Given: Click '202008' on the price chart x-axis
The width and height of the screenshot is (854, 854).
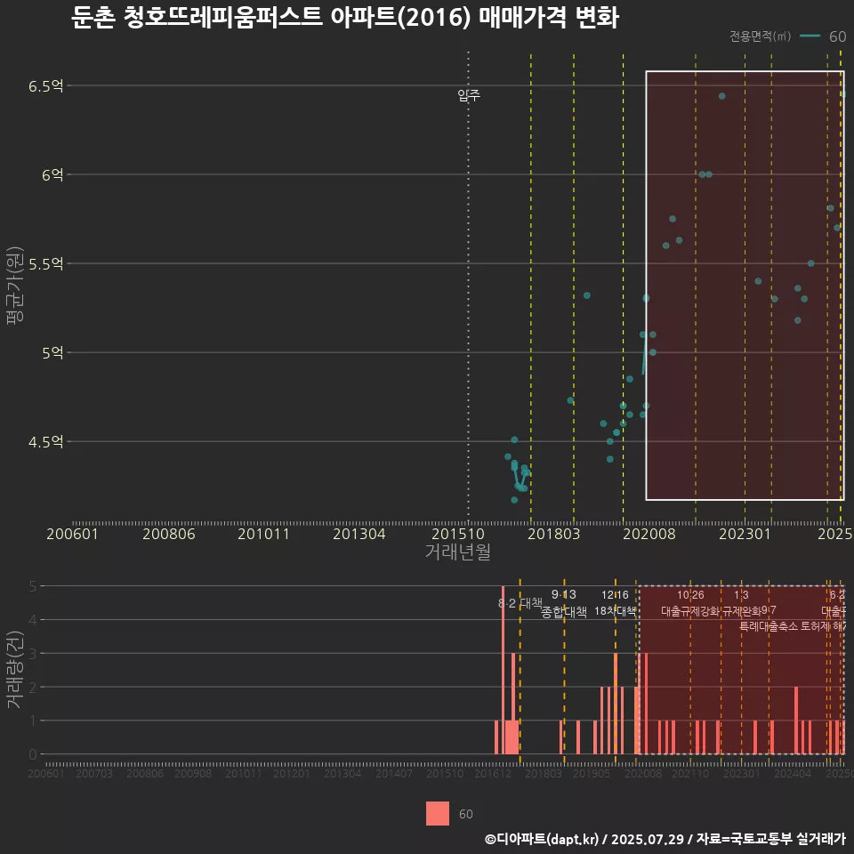Looking at the screenshot, I should tap(649, 534).
